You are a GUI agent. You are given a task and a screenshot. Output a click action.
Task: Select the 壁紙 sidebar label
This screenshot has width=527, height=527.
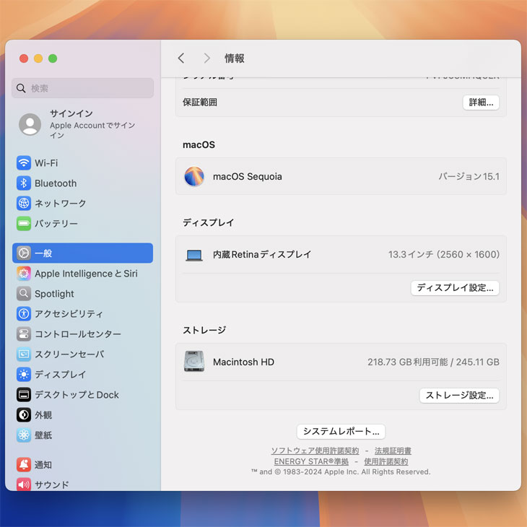(x=43, y=435)
